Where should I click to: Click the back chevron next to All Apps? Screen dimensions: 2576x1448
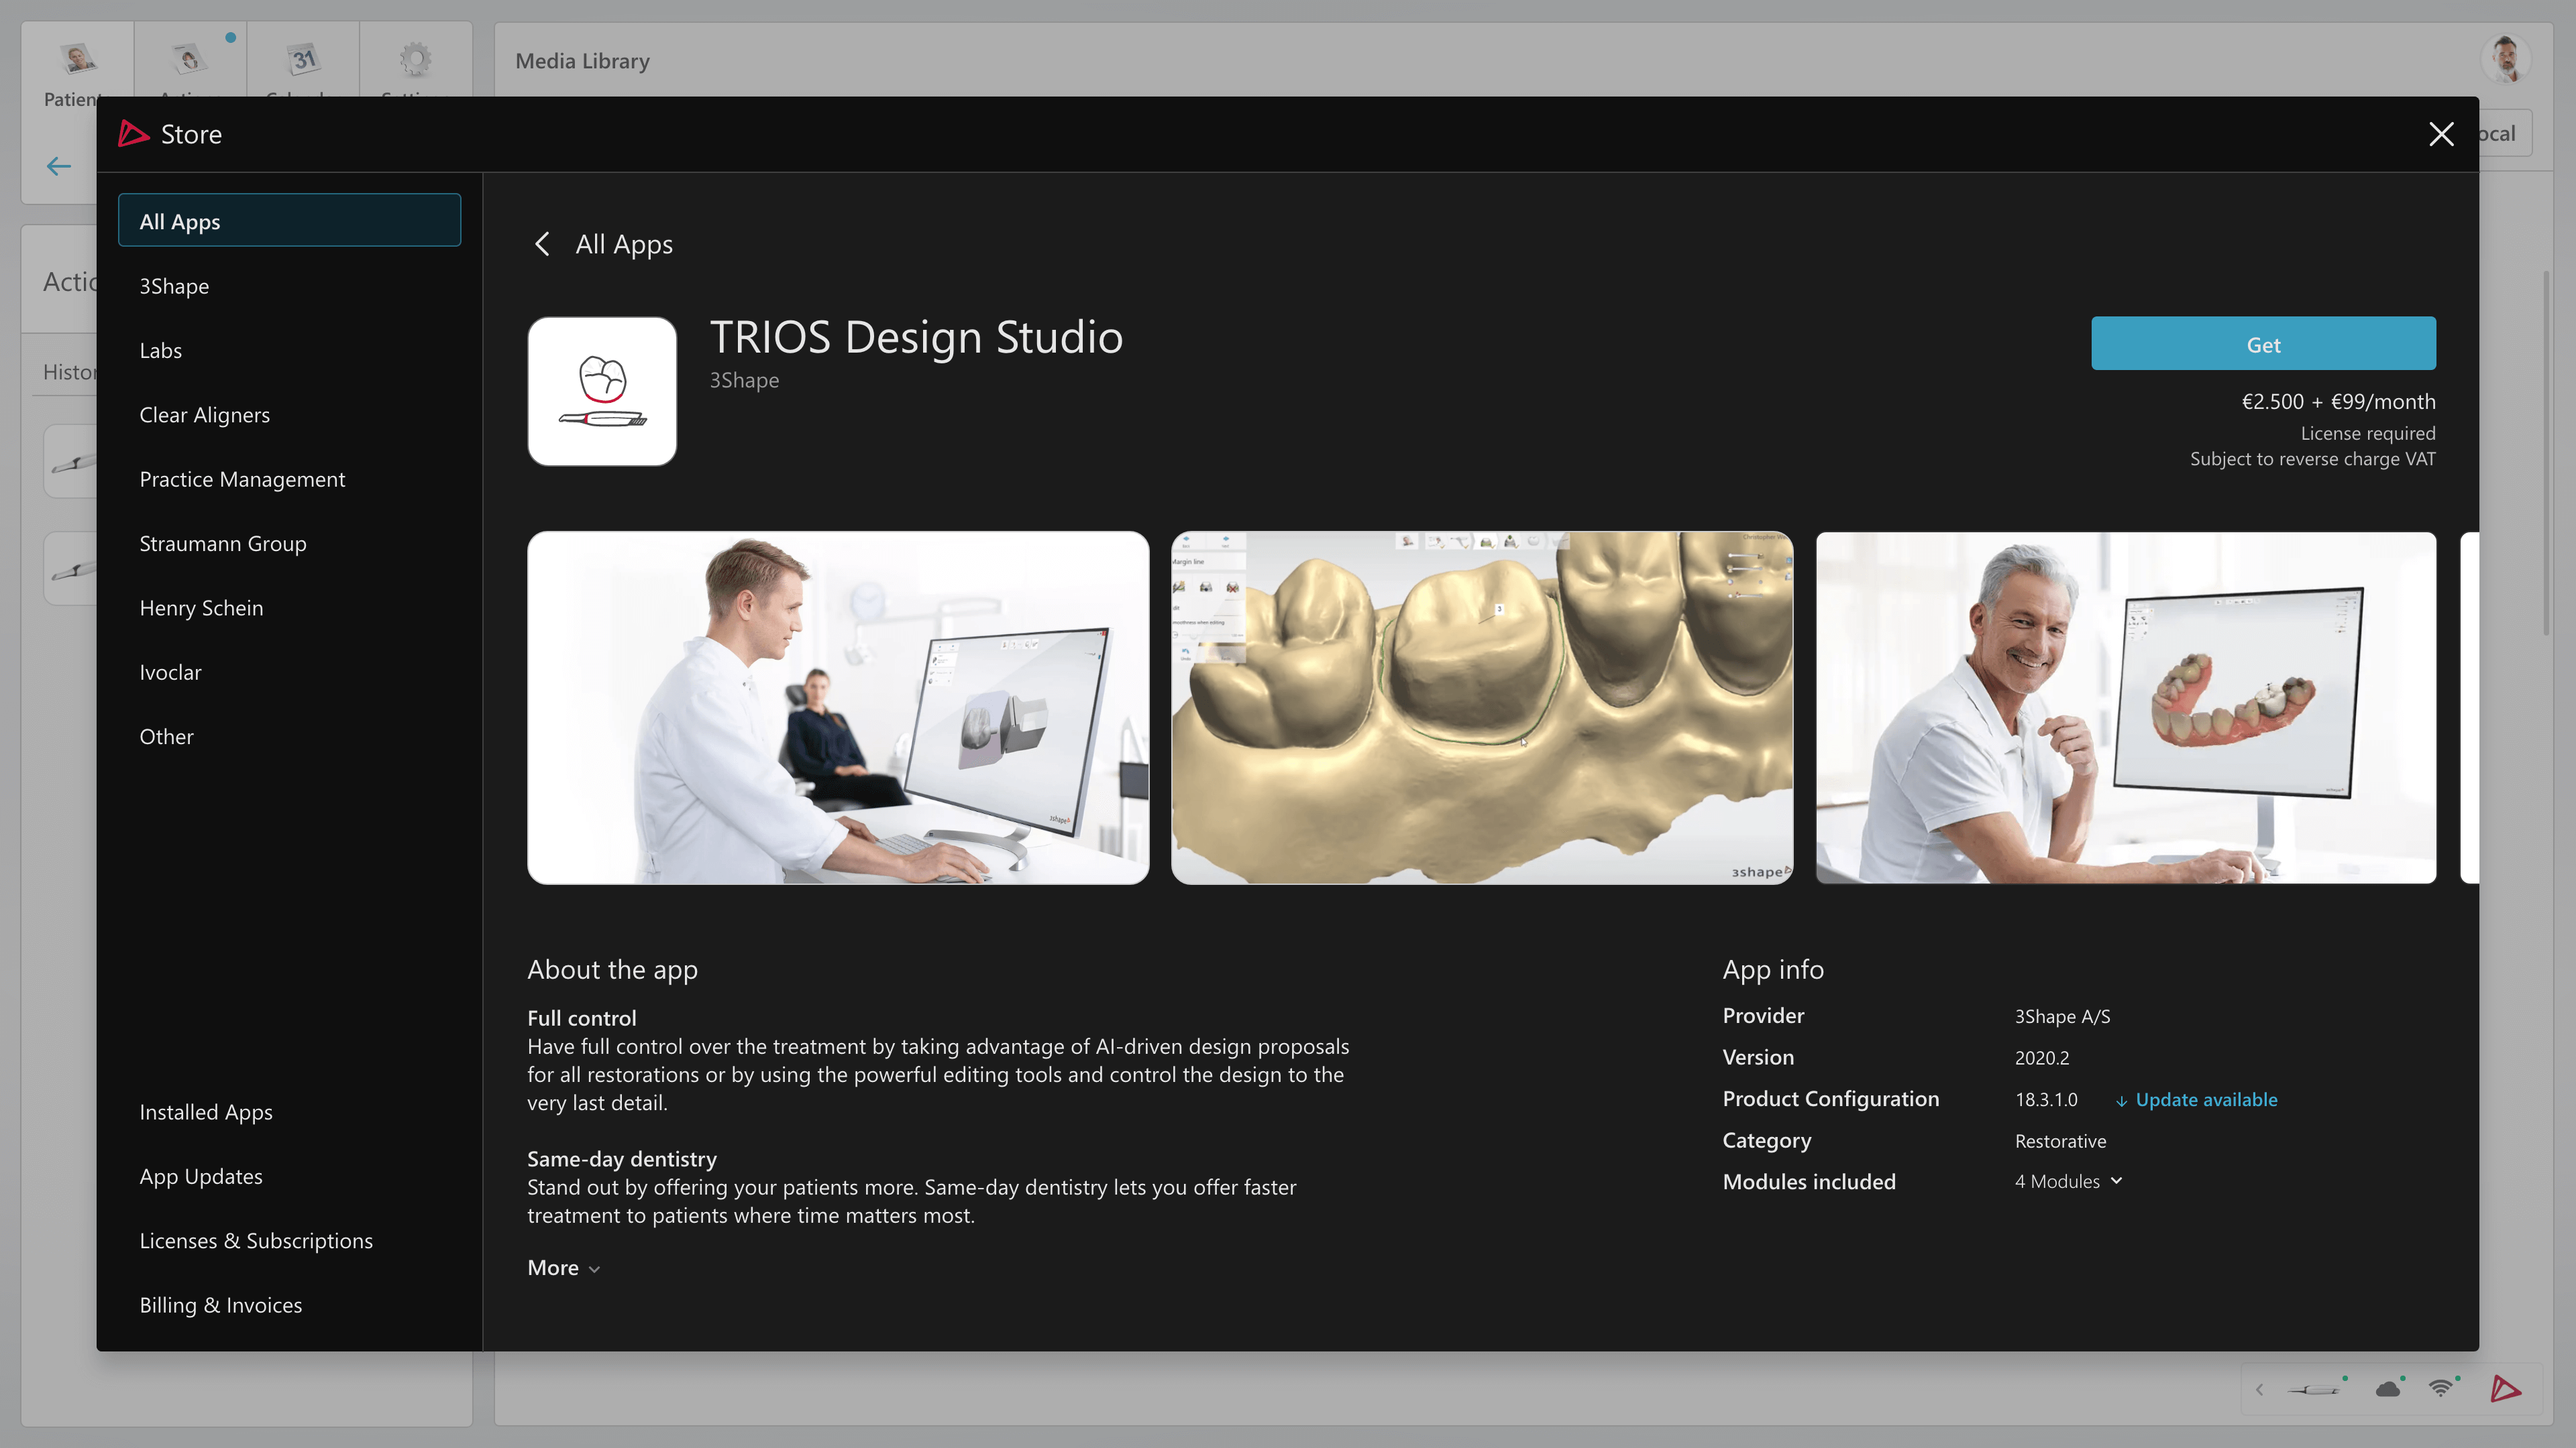coord(542,244)
